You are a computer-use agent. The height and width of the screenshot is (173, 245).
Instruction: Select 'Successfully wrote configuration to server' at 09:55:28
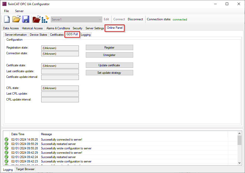(x=120, y=148)
